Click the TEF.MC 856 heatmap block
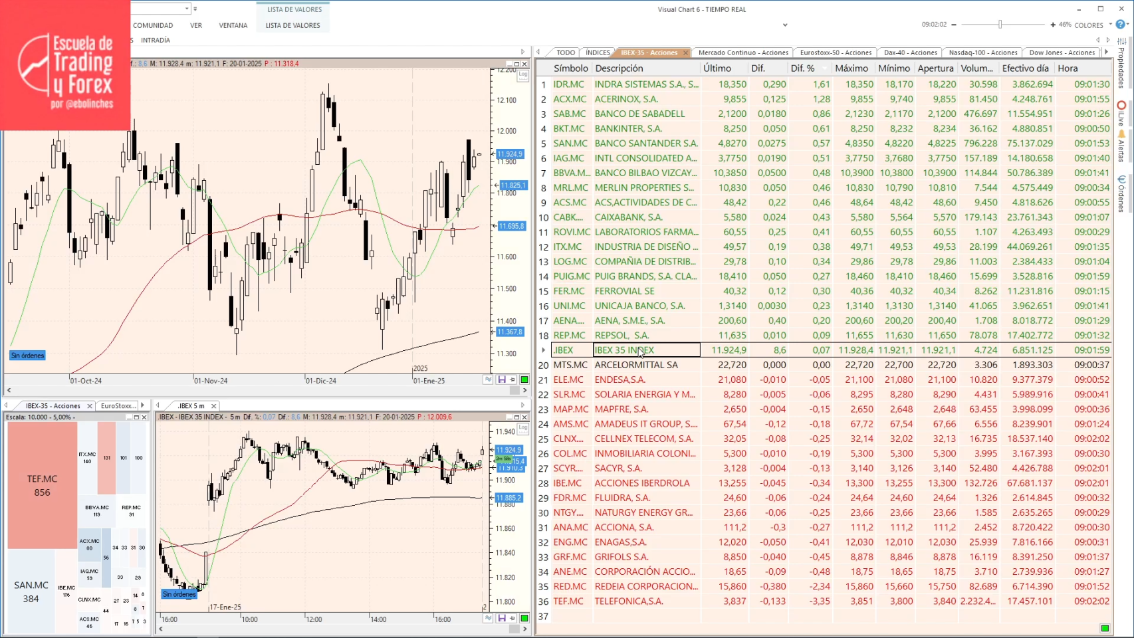1134x638 pixels. [42, 485]
